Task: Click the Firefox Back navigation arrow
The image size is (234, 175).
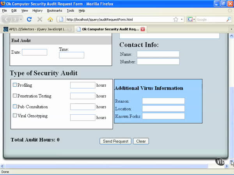Action: (7, 19)
